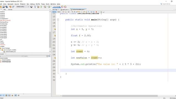
Task: Select the NaiveBayesApp project
Action: [x=4, y=24]
